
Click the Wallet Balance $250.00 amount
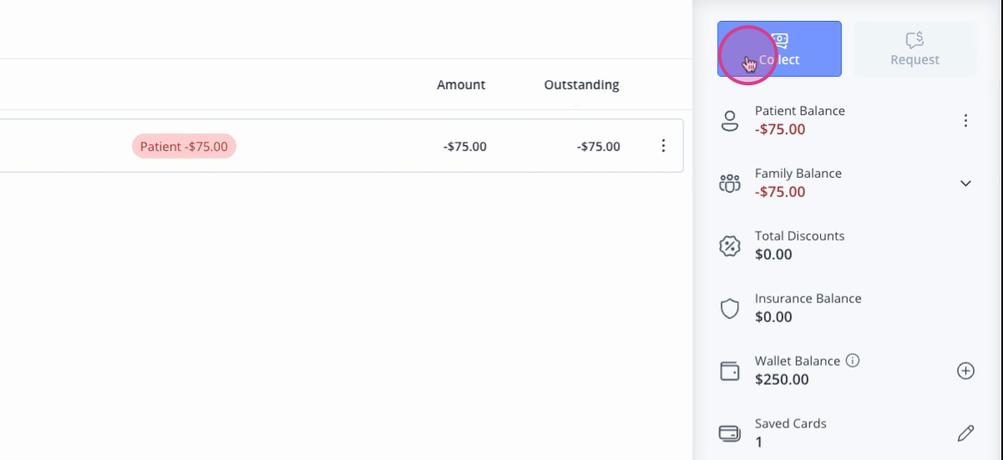[782, 380]
